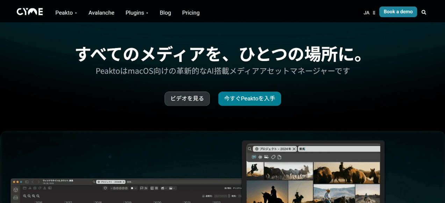Click the 2021 timeline marker
This screenshot has width=445, height=203.
pyautogui.click(x=187, y=202)
